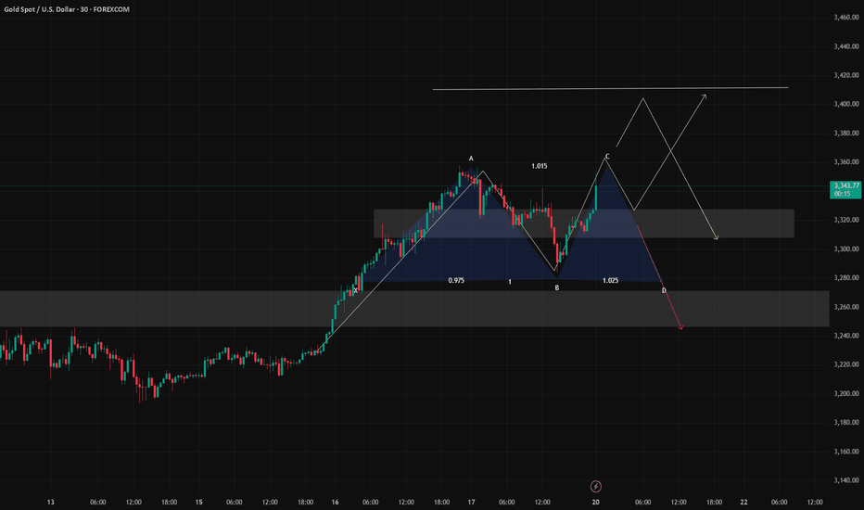Click the 3,420.00 price axis label

(845, 75)
